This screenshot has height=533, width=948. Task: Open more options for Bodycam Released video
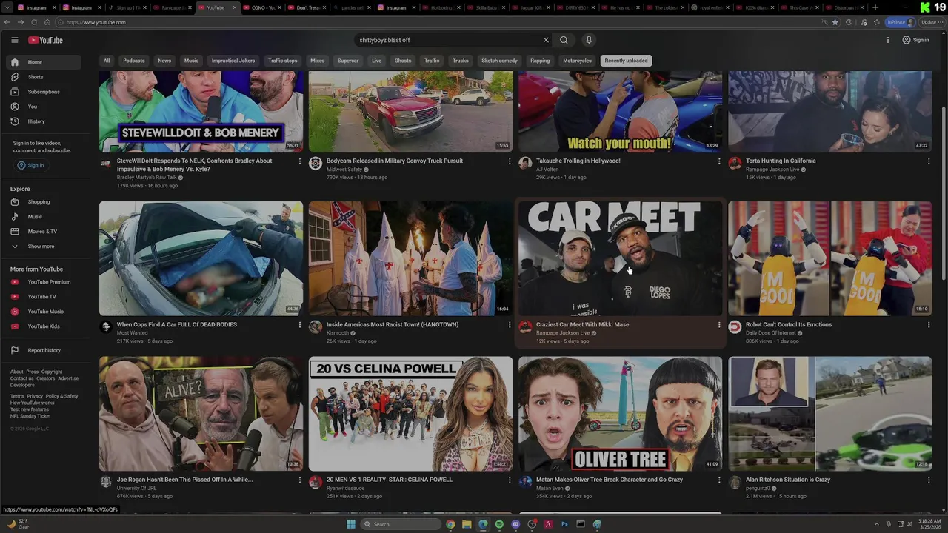point(510,161)
